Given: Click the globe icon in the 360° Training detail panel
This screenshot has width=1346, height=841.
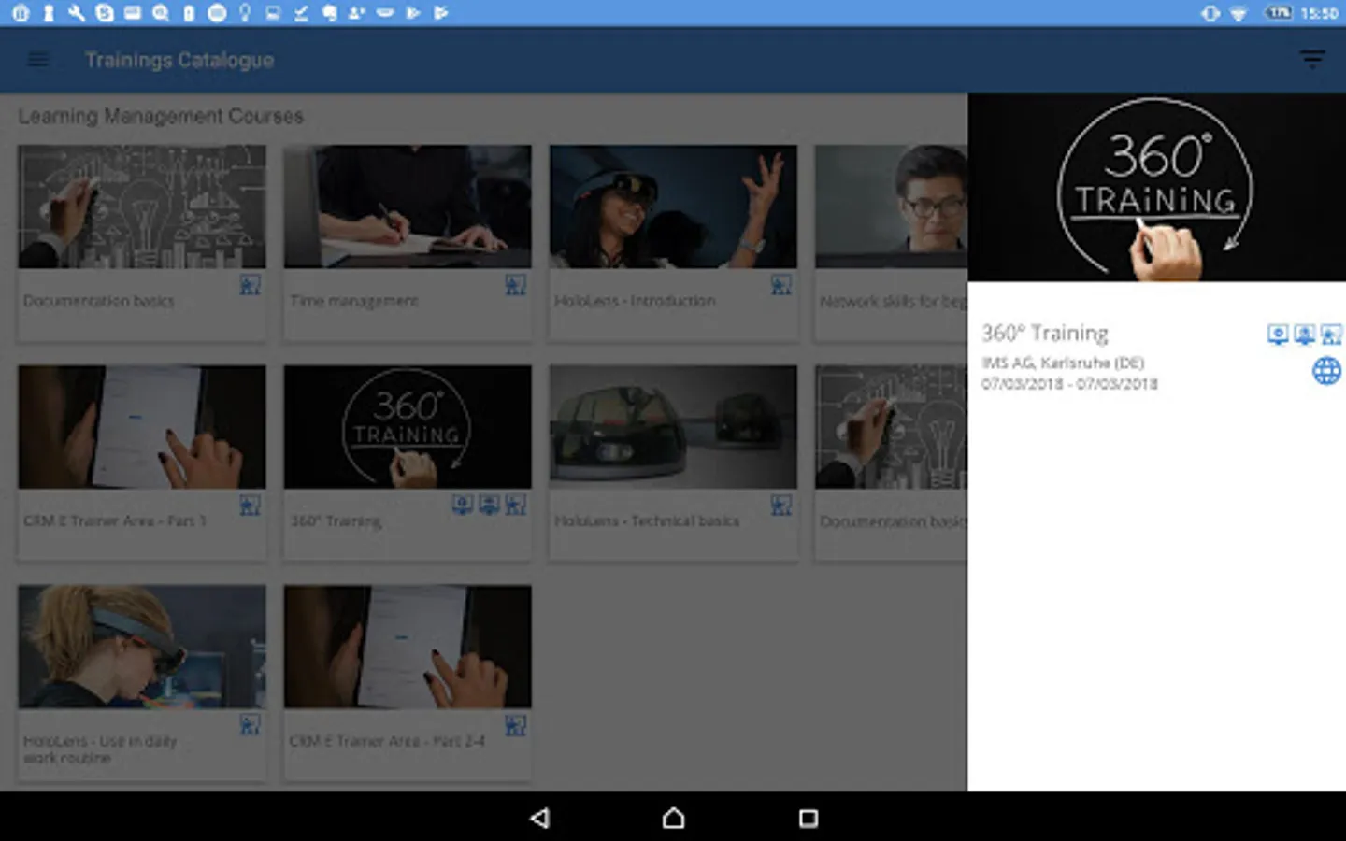Looking at the screenshot, I should [1326, 371].
